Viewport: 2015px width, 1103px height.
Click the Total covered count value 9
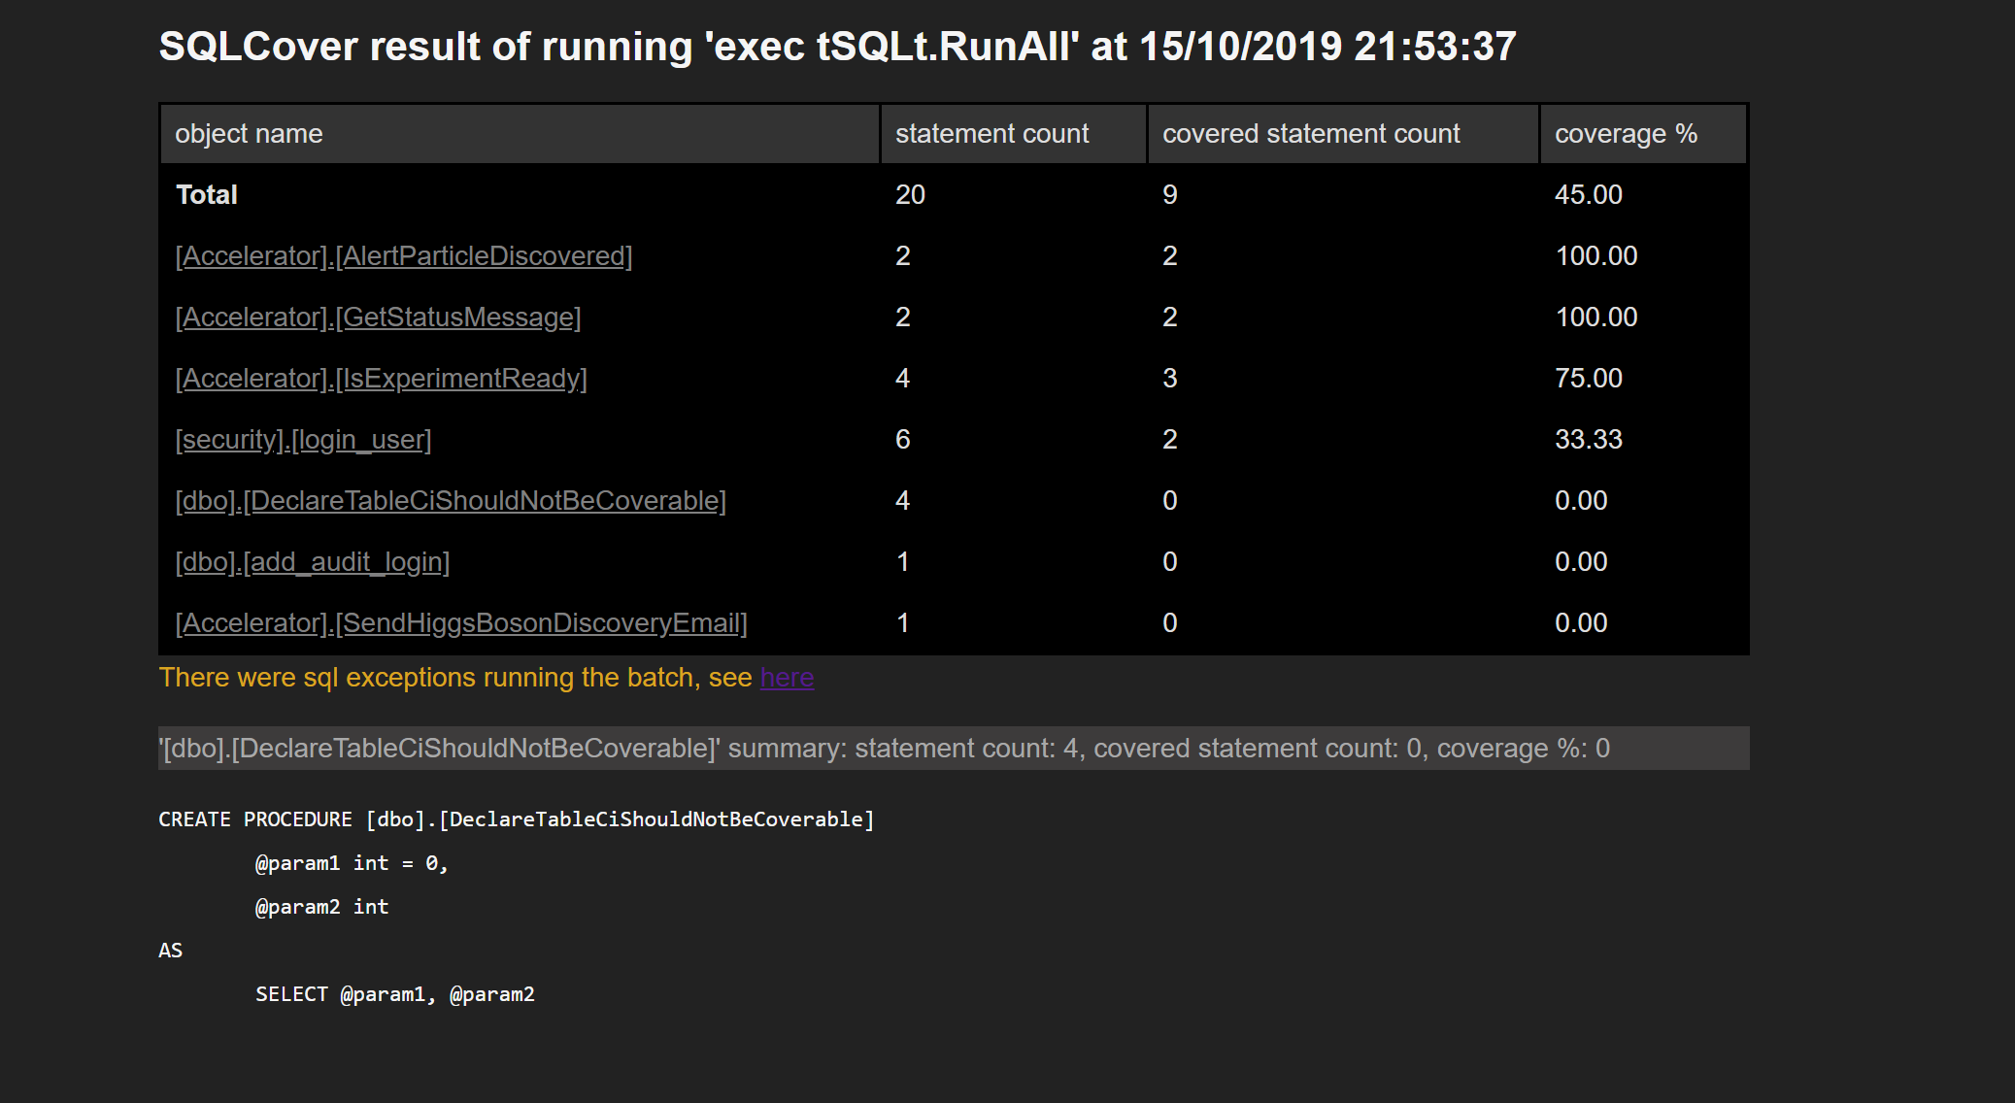tap(1170, 195)
